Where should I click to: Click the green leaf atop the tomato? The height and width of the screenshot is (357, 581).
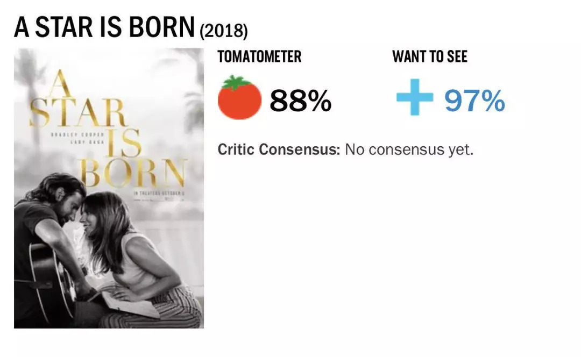[239, 84]
